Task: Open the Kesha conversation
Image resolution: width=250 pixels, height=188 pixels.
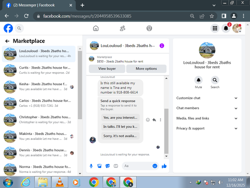Action: click(38, 87)
